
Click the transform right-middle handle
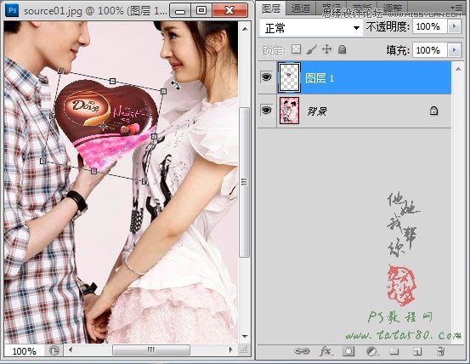tap(154, 136)
